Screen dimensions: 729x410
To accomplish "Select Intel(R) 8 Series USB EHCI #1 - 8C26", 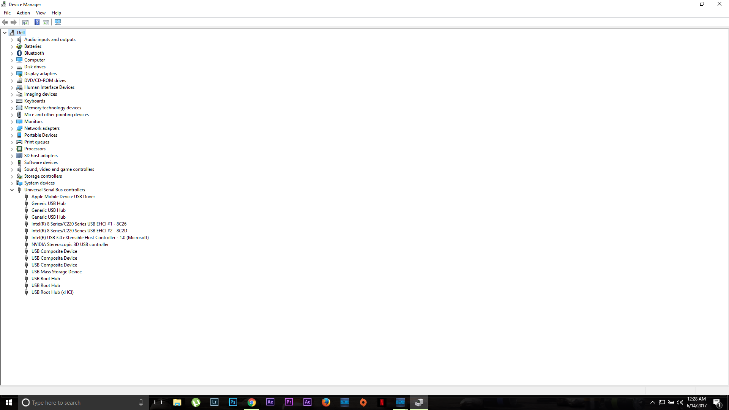I will tap(79, 224).
